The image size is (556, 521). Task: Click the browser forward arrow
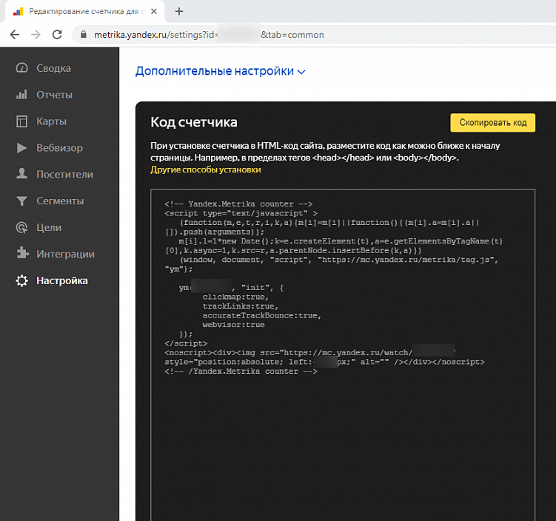pos(36,34)
